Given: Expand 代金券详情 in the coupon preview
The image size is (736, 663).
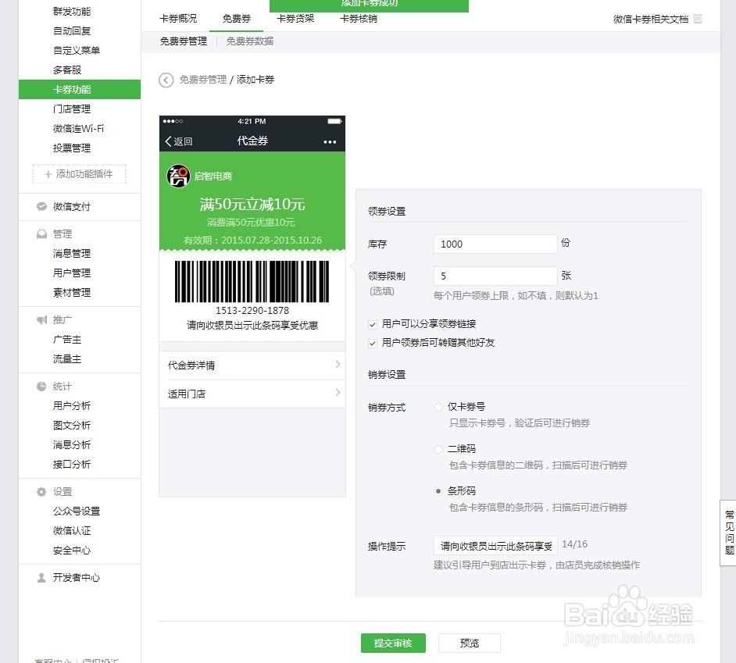Looking at the screenshot, I should pos(252,364).
